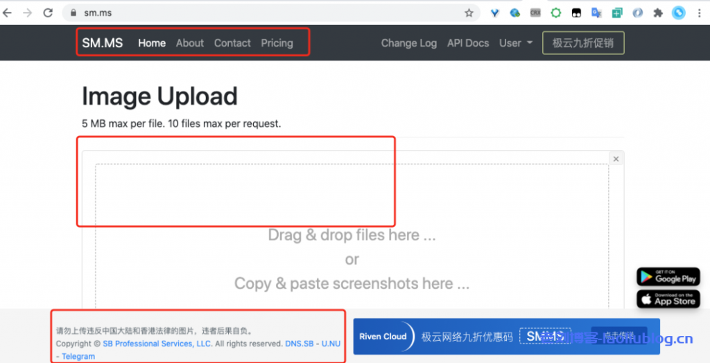Open the green circular extension icon
The height and width of the screenshot is (363, 710).
tap(555, 13)
